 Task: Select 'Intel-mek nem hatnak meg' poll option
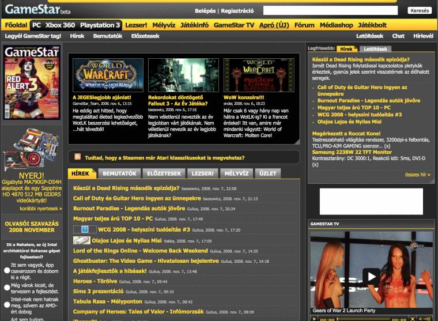[7, 305]
